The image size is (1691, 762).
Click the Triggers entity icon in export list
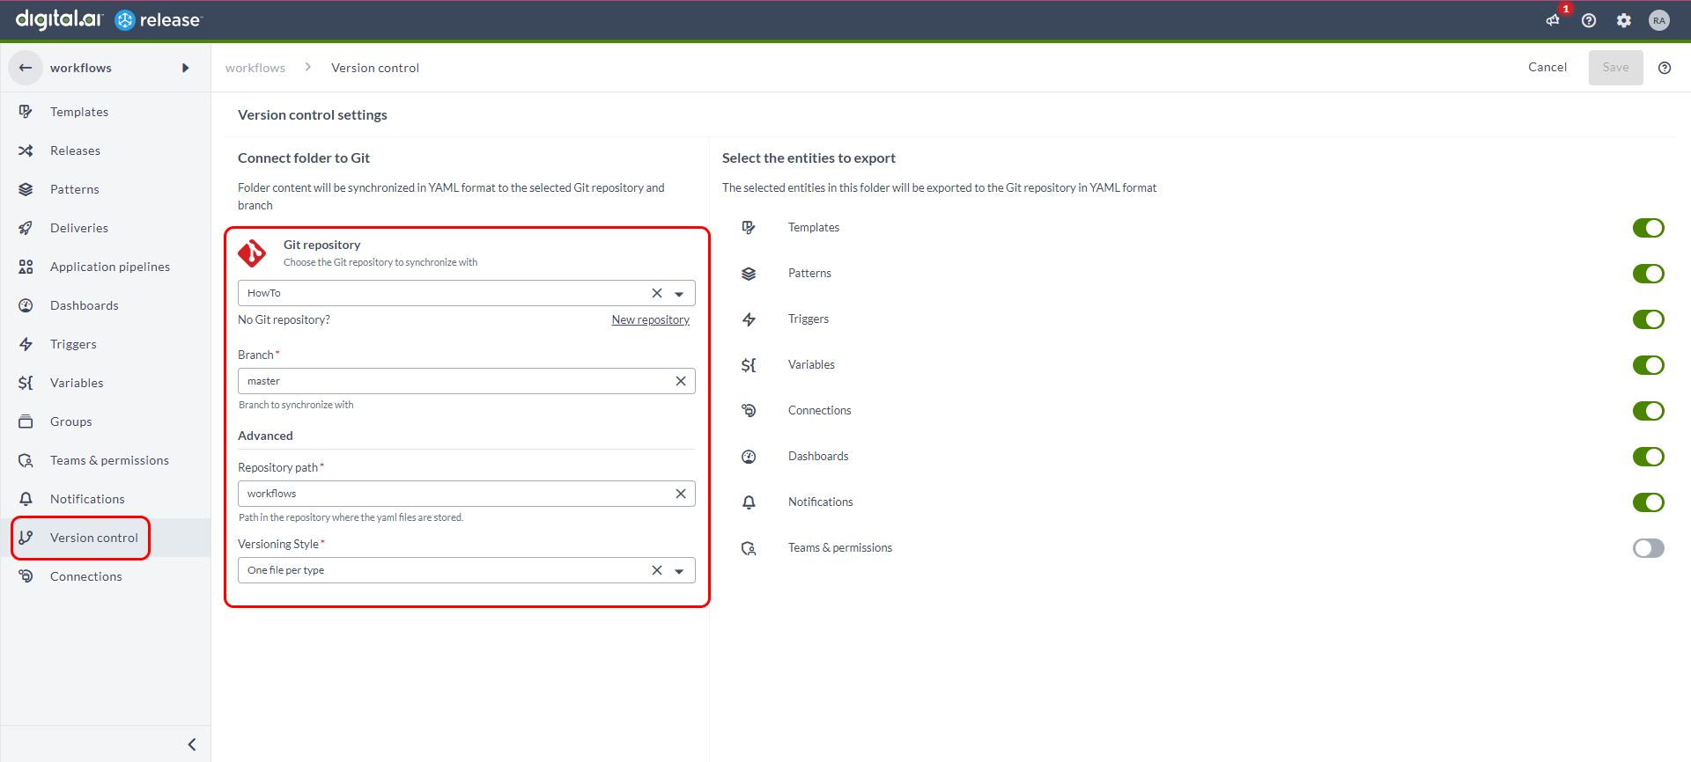tap(749, 319)
